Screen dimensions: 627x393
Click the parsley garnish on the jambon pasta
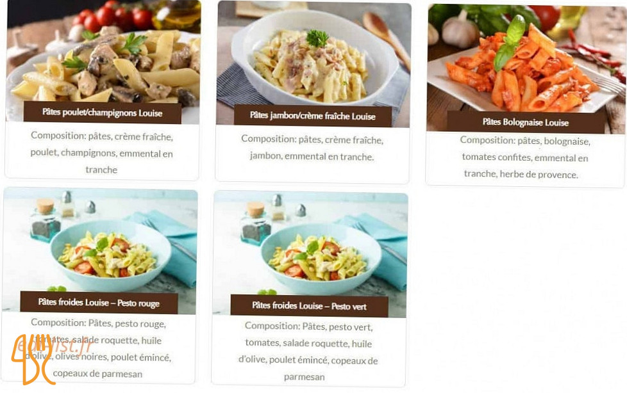point(317,38)
